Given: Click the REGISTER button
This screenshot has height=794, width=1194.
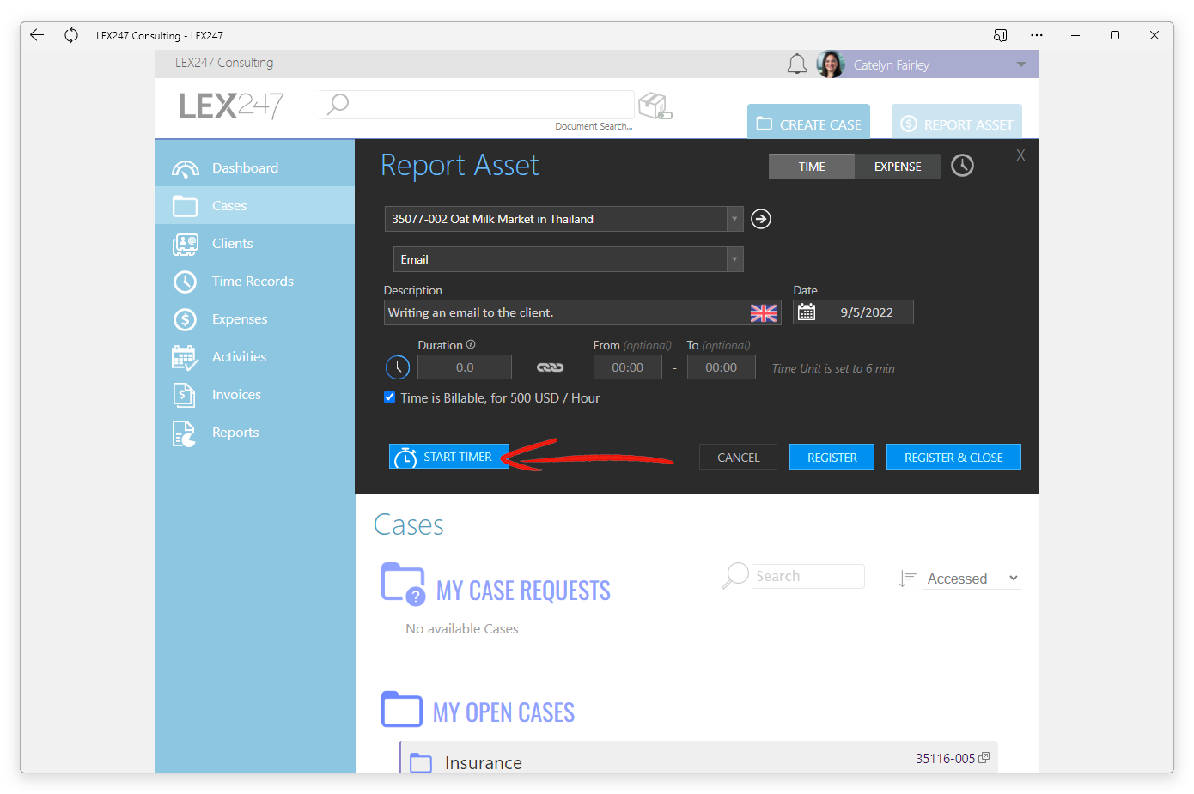Looking at the screenshot, I should point(832,458).
